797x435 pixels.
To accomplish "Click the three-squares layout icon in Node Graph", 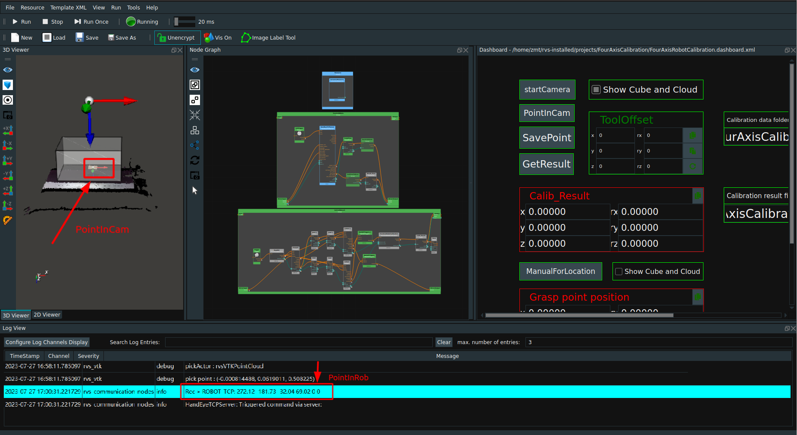I will [x=195, y=130].
